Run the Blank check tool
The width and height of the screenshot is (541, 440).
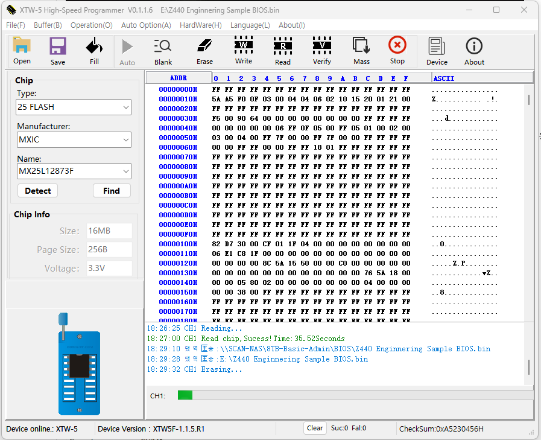pos(163,52)
